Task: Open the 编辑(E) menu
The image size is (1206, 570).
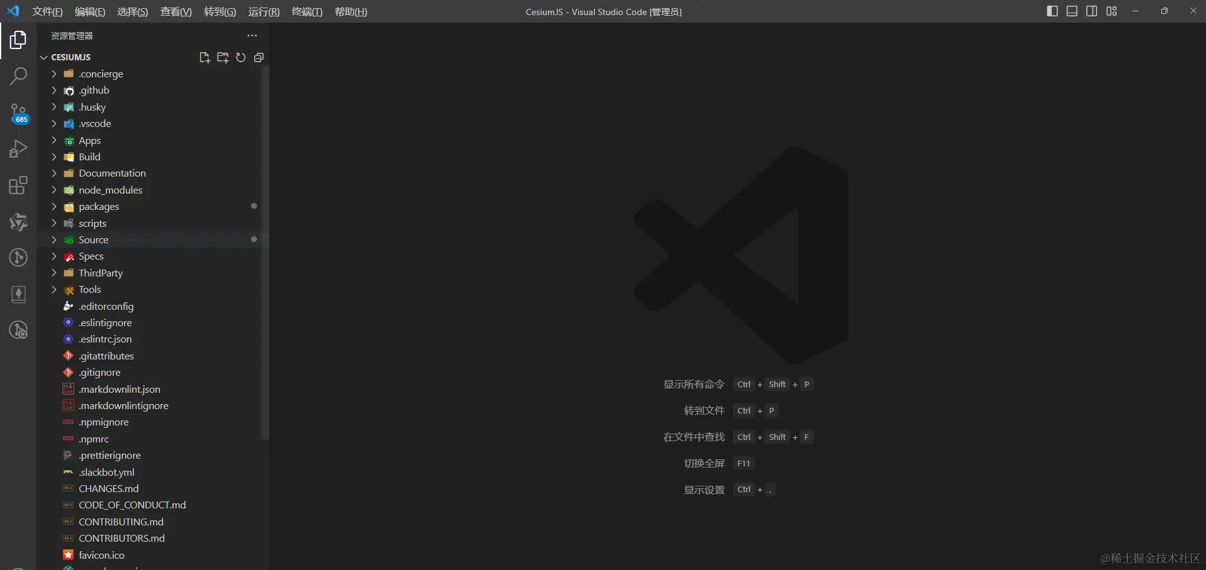Action: click(x=90, y=12)
